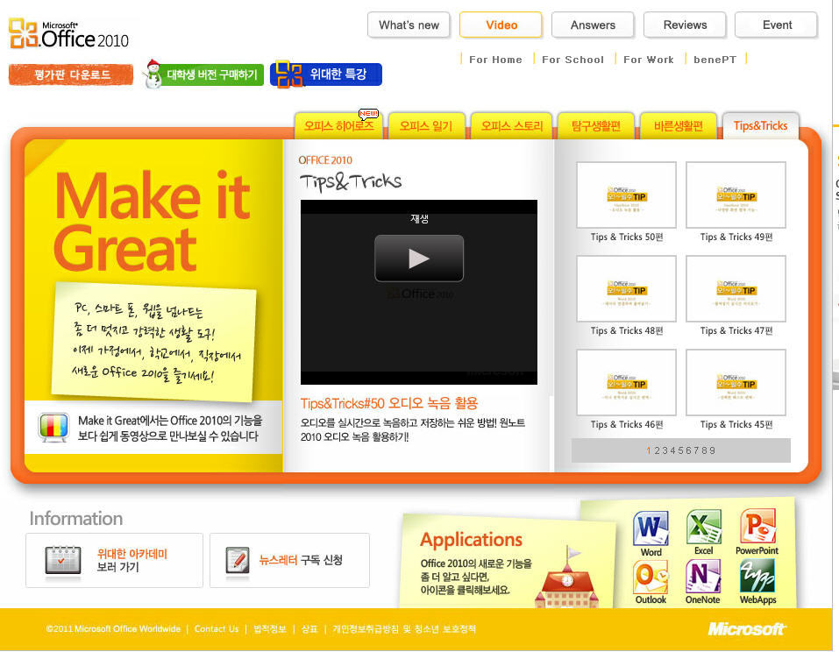Image resolution: width=839 pixels, height=659 pixels.
Task: Click the Contact Us footer link
Action: coord(217,629)
